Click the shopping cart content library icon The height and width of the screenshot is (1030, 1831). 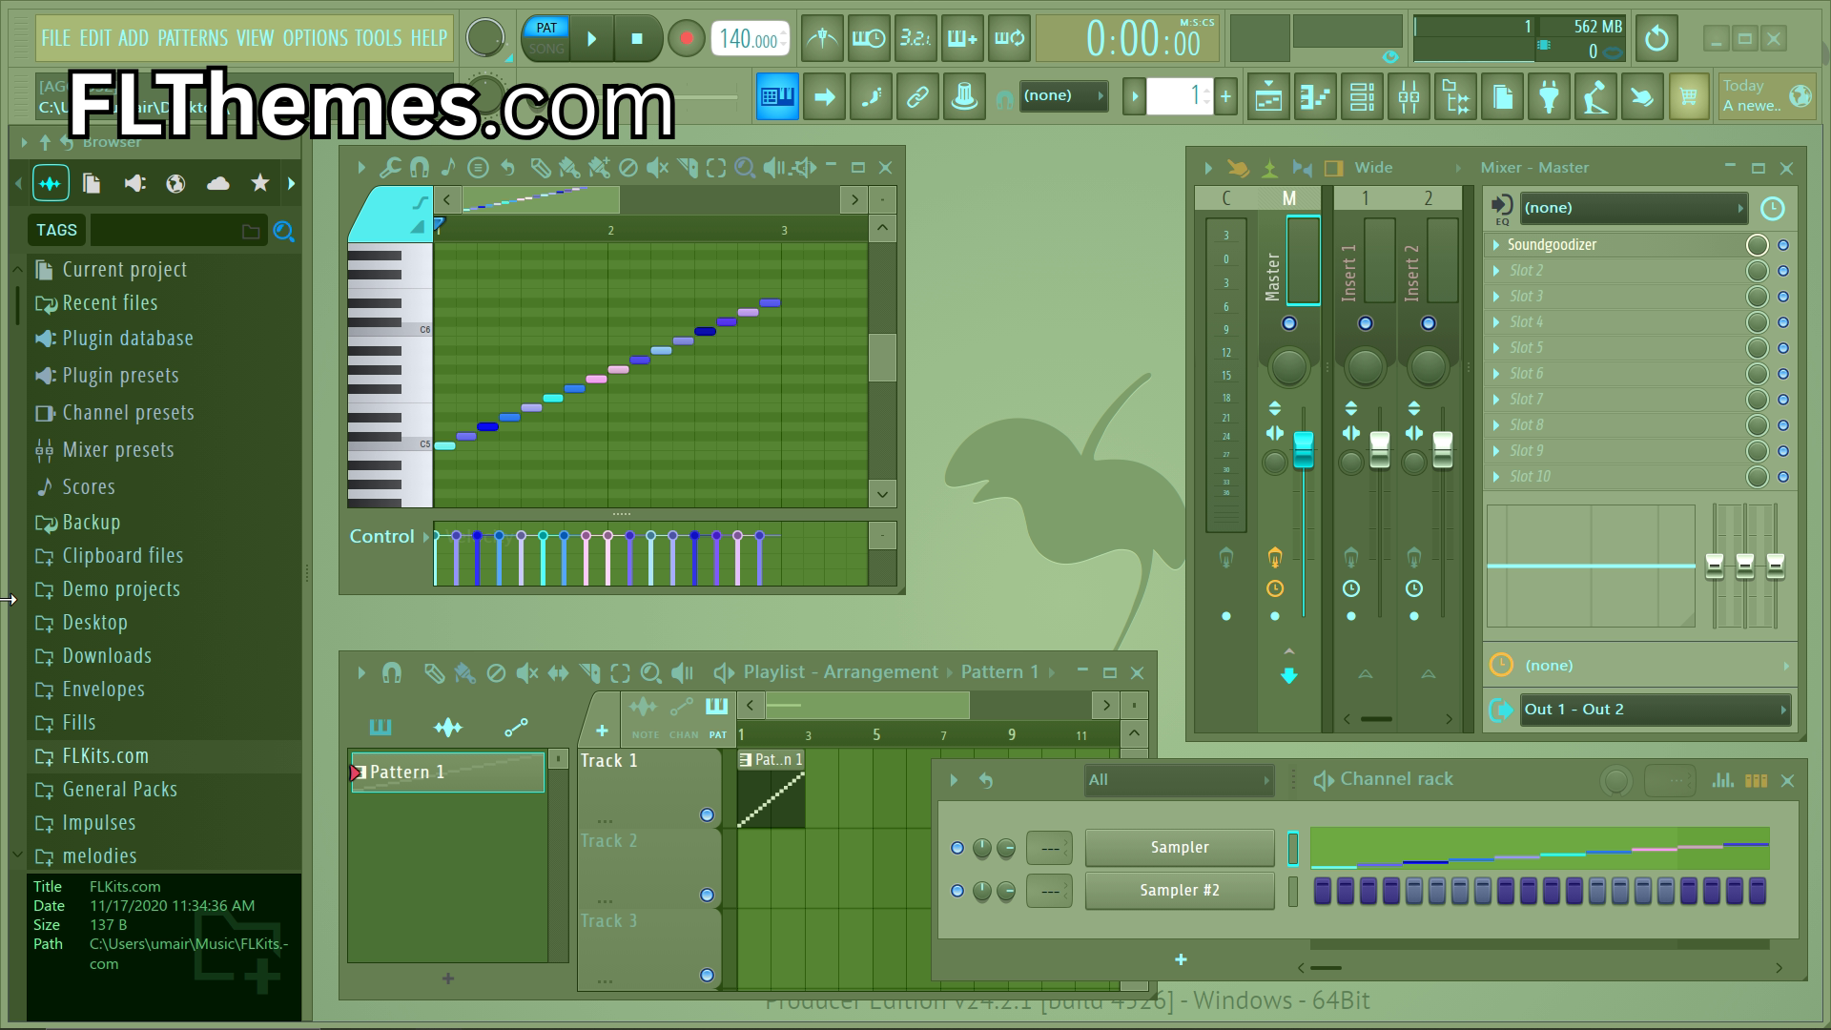pos(1689,96)
